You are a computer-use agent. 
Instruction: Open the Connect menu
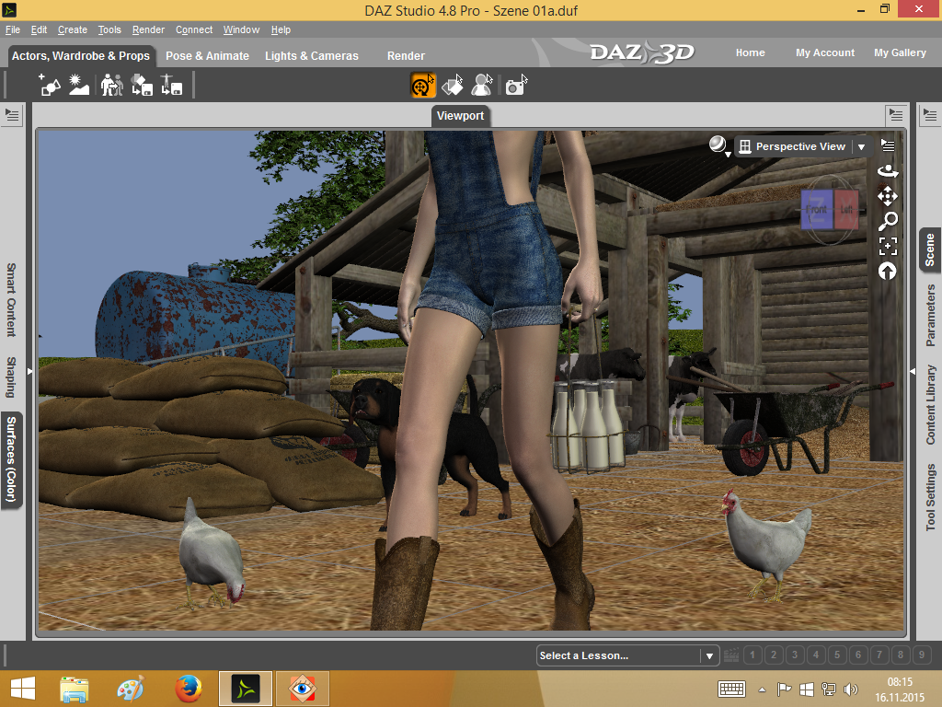194,29
